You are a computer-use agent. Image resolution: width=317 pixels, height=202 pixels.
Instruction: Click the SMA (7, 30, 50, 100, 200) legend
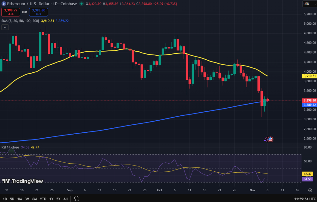tap(20, 21)
